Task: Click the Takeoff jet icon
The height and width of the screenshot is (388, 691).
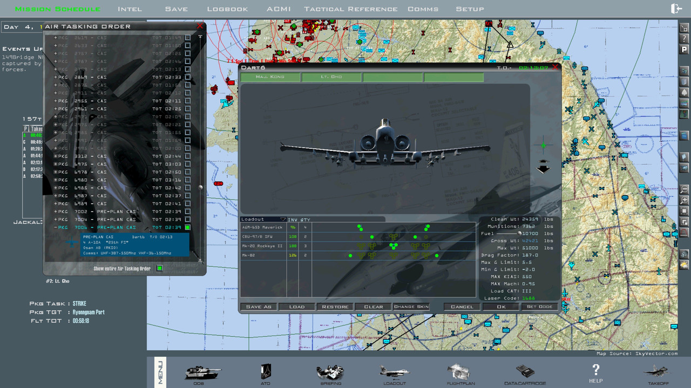Action: [x=656, y=371]
